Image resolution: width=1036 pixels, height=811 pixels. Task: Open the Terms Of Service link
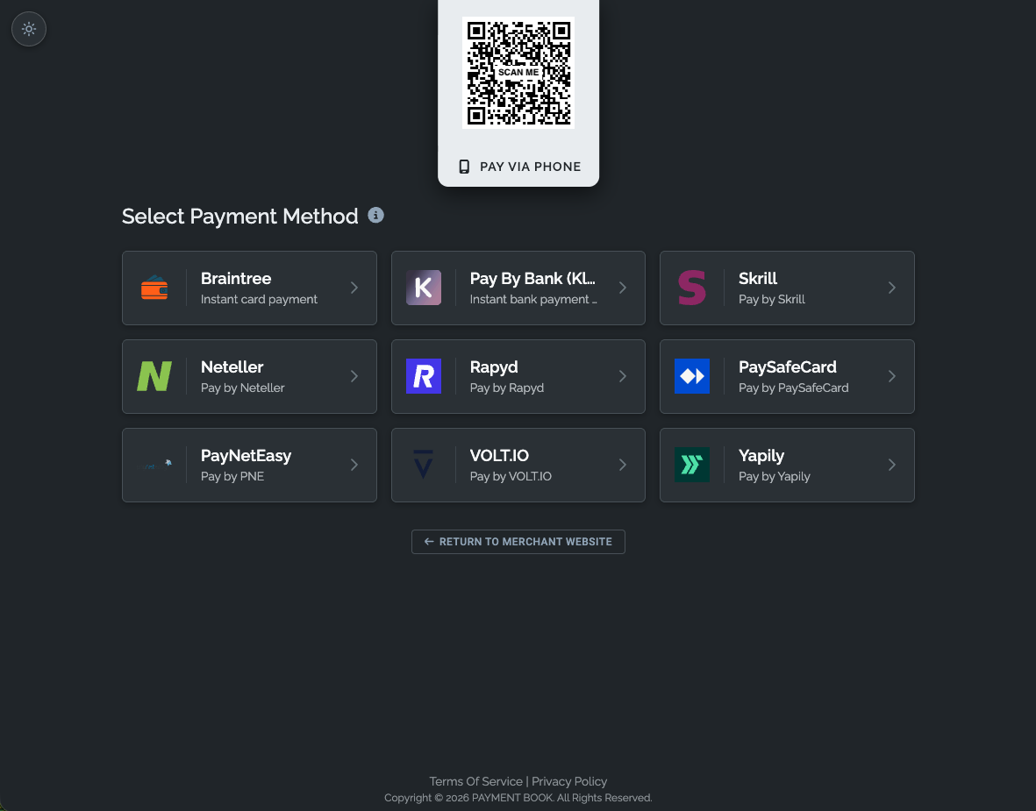coord(475,781)
